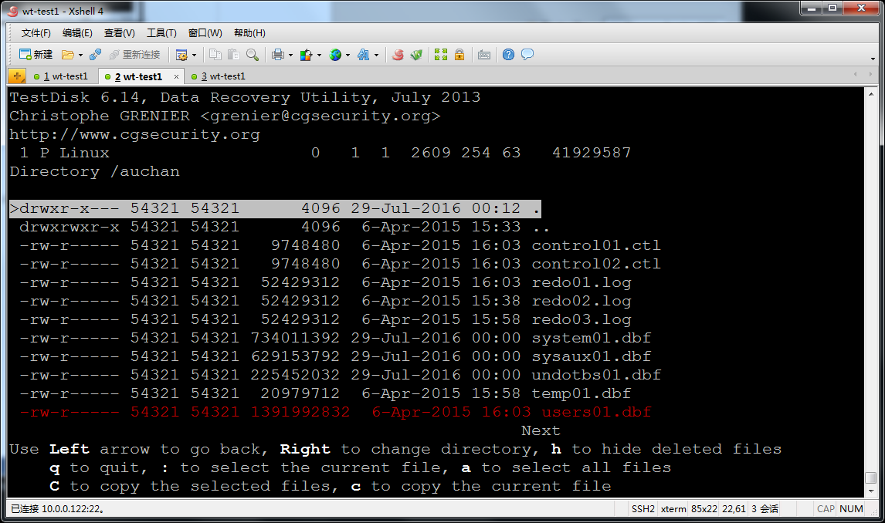Click the SSH2 status bar entry
885x523 pixels.
point(643,509)
